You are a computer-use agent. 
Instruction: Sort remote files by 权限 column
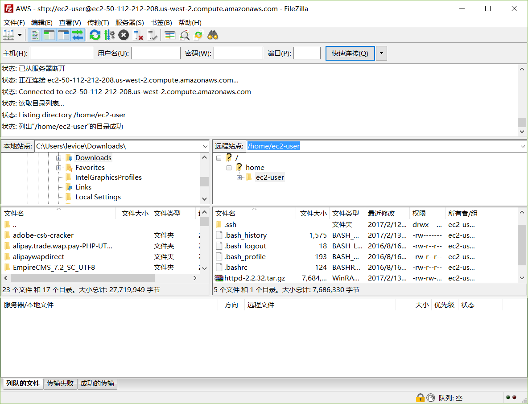427,214
